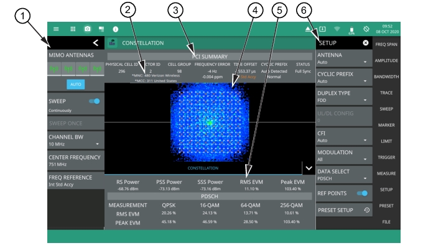
Task: Click the info icon in top bar
Action: coord(116,29)
